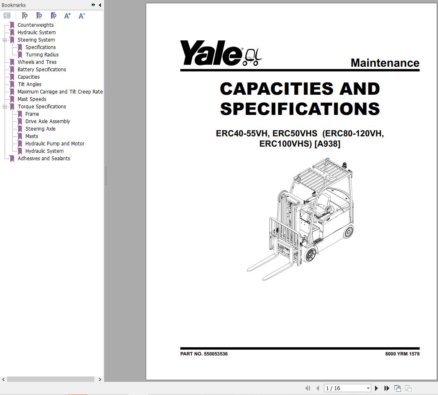Click the bookmark ribbon icon beside Frame
This screenshot has width=438, height=395.
[x=20, y=114]
